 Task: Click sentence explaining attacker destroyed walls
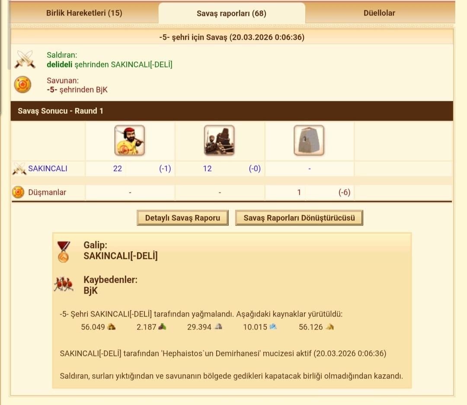coord(231,376)
